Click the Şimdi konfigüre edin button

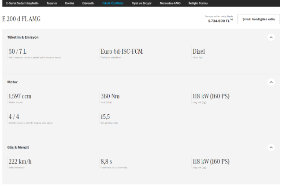pyautogui.click(x=259, y=19)
